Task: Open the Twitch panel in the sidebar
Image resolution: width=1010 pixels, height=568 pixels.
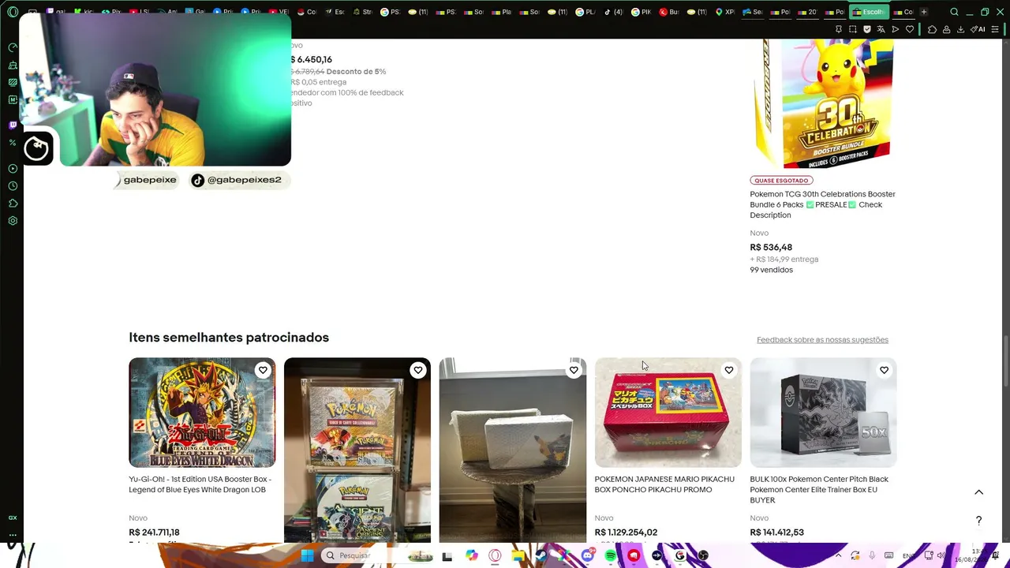Action: 13,125
